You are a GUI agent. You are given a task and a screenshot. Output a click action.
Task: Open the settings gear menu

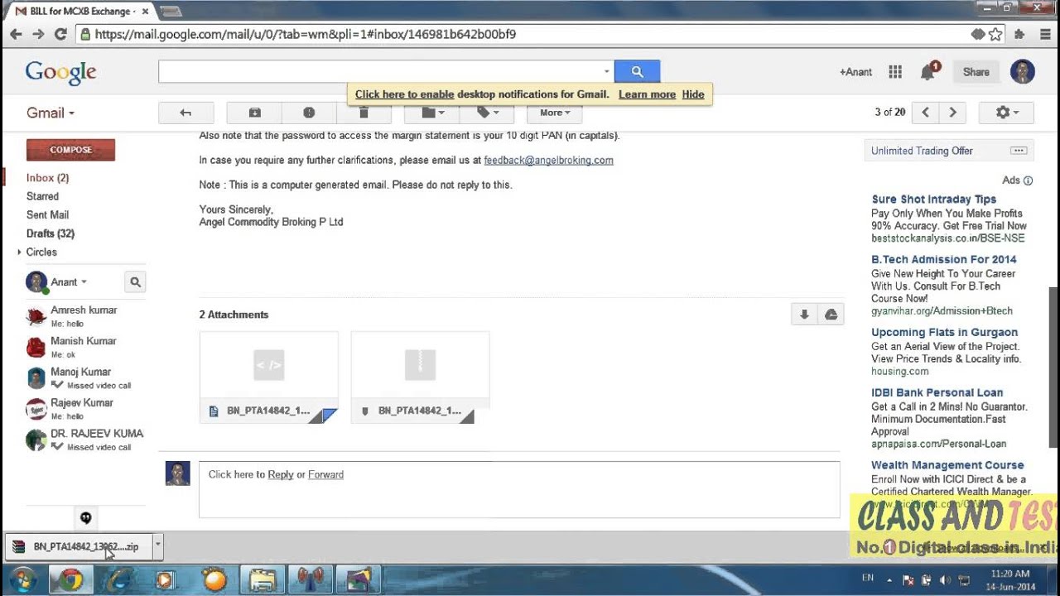coord(1006,113)
